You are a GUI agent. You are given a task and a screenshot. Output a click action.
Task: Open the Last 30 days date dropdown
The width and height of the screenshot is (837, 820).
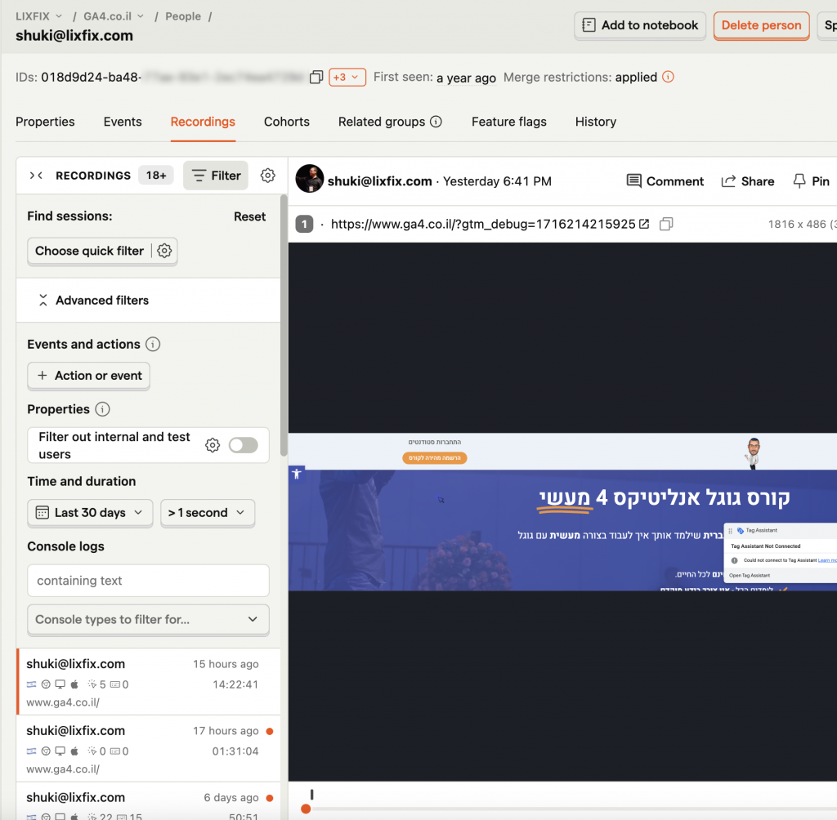[x=90, y=513]
